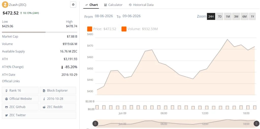Click the current price $472.52
The width and height of the screenshot is (260, 129).
click(x=11, y=13)
